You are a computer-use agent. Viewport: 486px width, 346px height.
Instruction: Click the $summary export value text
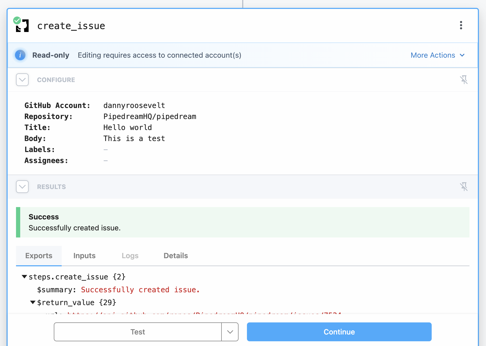tap(140, 290)
